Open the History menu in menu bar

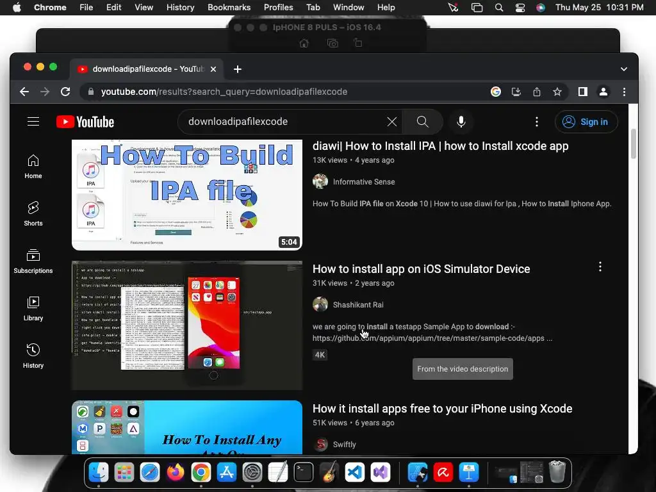coord(180,8)
